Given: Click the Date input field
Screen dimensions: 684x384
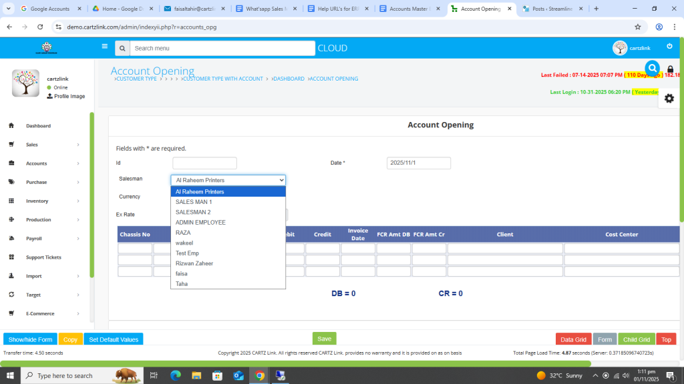Looking at the screenshot, I should click(418, 163).
